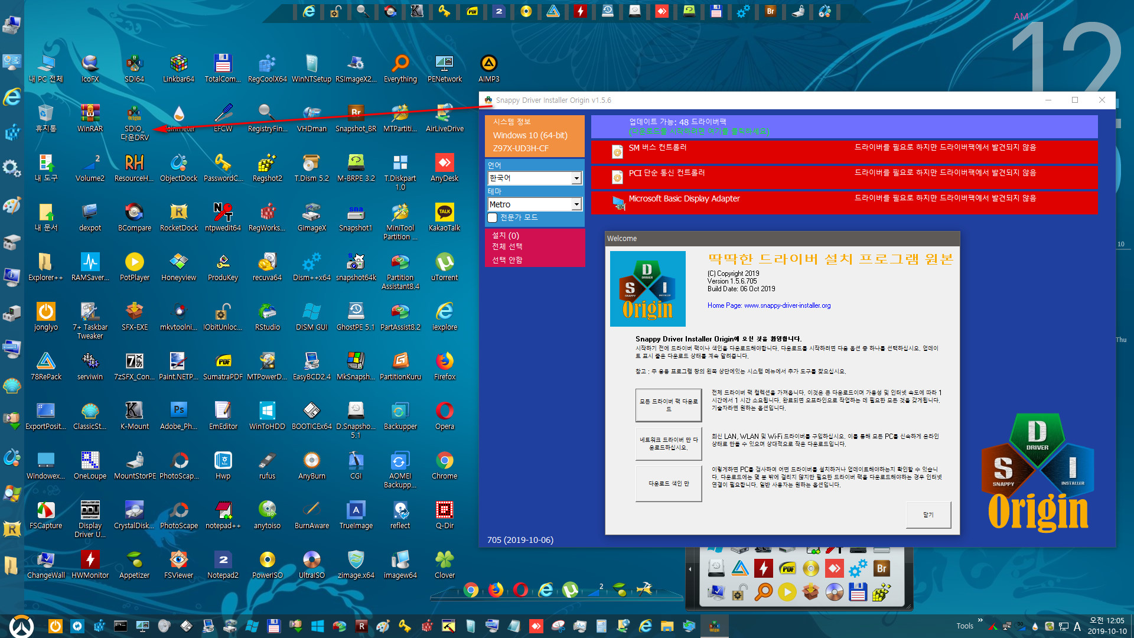Click 전체 선택 (select all)
Screen dimensions: 1134x638
[x=507, y=247]
